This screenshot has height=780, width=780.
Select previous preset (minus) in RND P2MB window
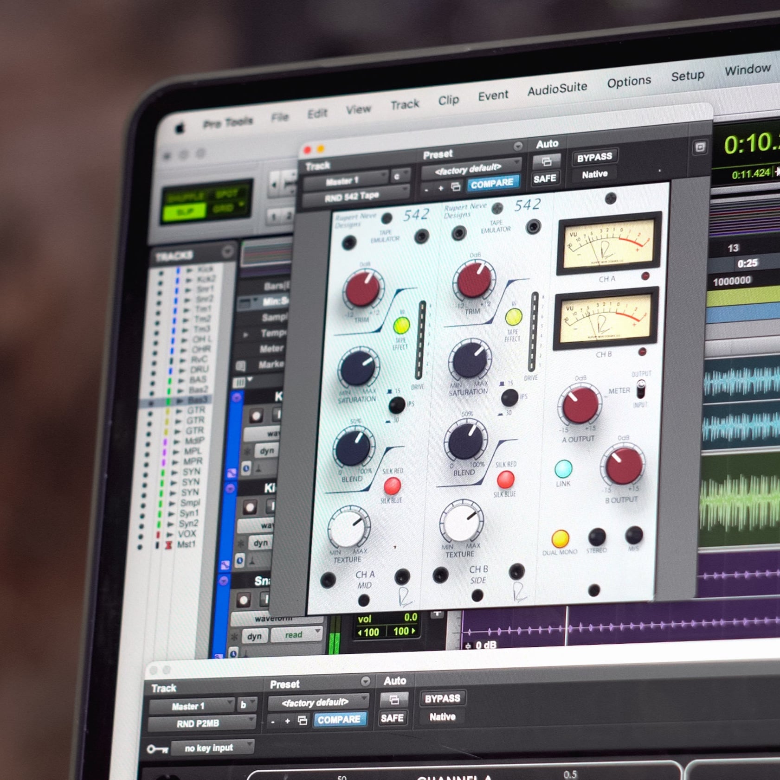[x=273, y=721]
